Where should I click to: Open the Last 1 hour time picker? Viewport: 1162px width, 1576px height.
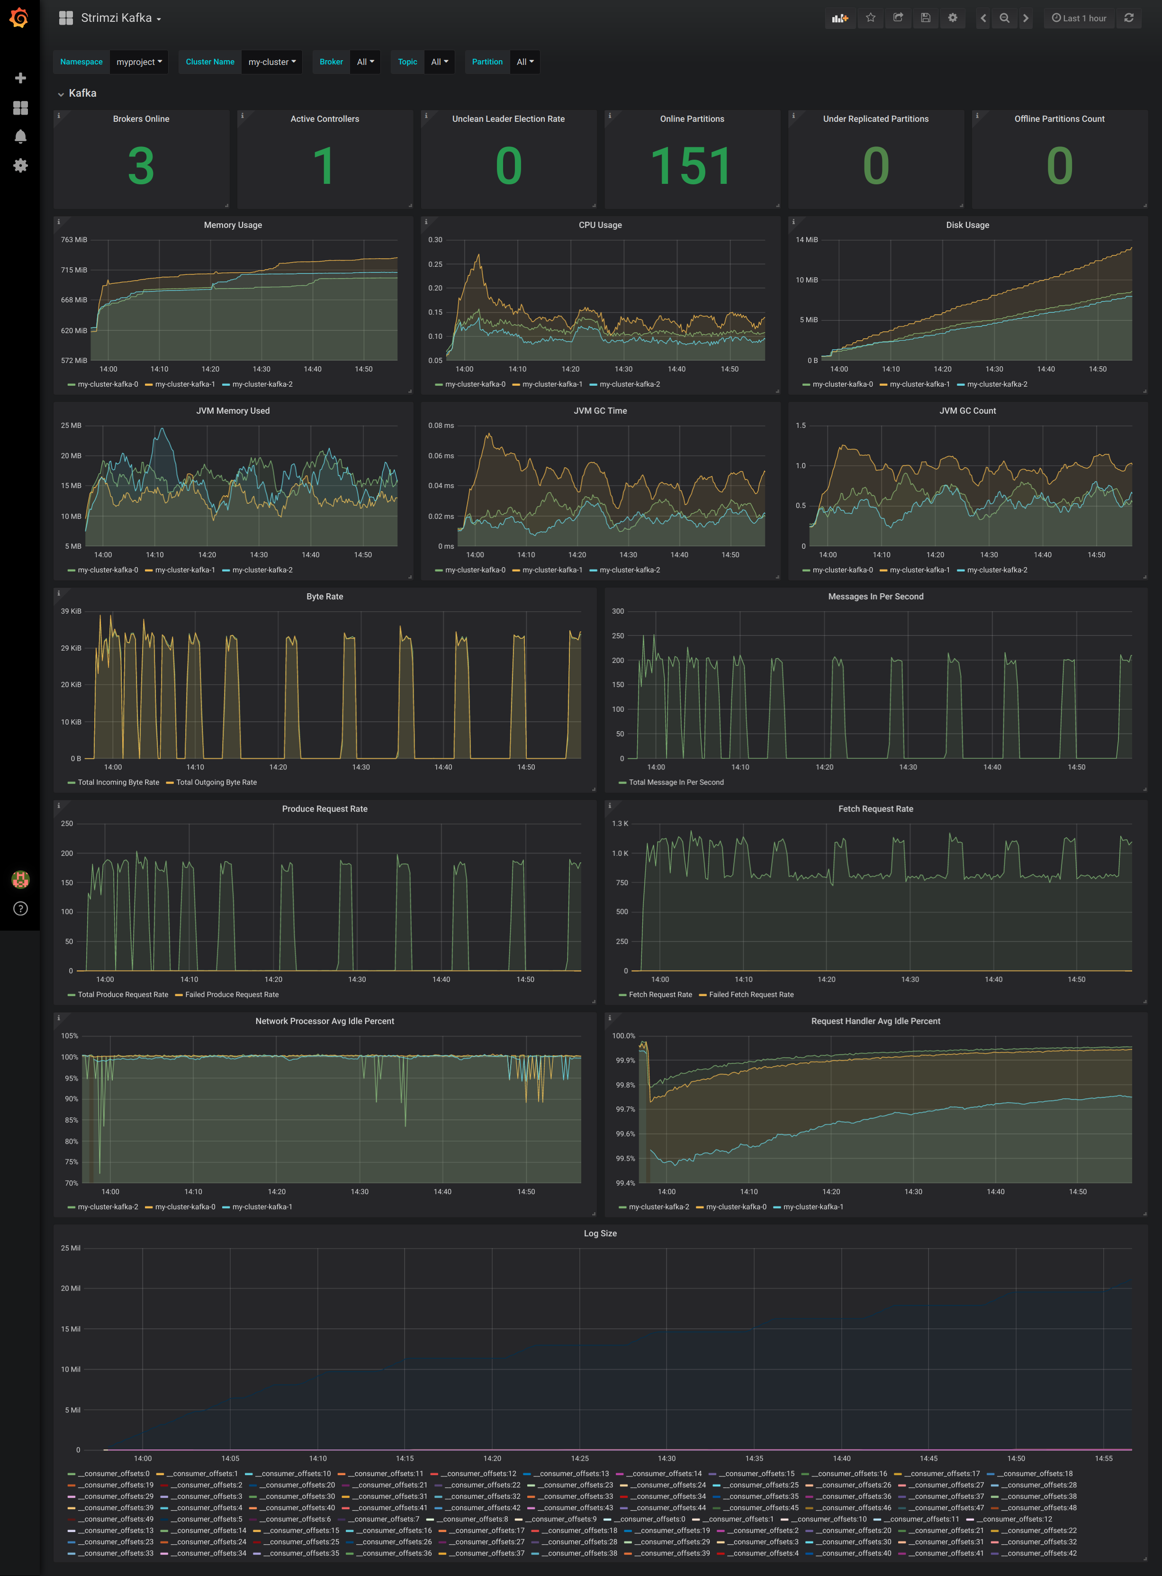1078,18
